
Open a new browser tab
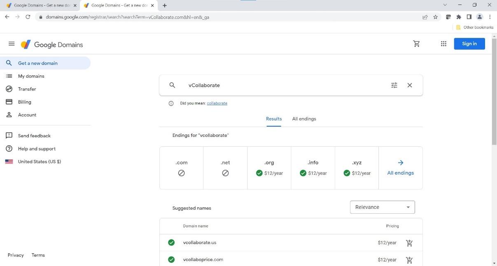click(x=165, y=5)
